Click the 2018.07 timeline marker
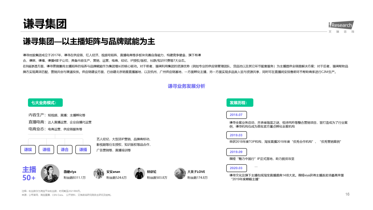 pos(236,115)
